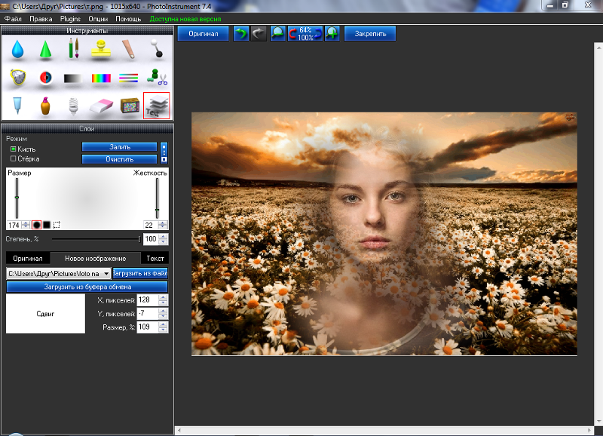Click the Степень percent slider

click(96, 239)
